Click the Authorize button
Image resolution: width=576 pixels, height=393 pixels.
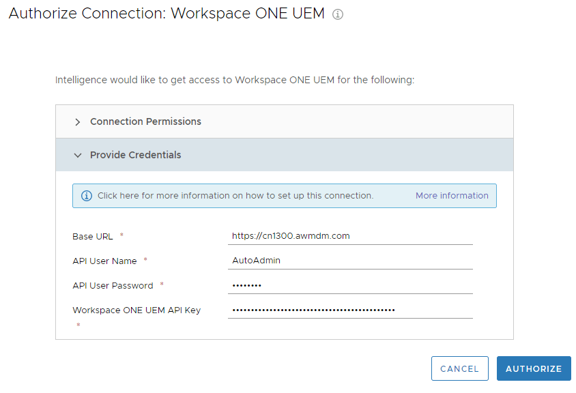tap(534, 368)
